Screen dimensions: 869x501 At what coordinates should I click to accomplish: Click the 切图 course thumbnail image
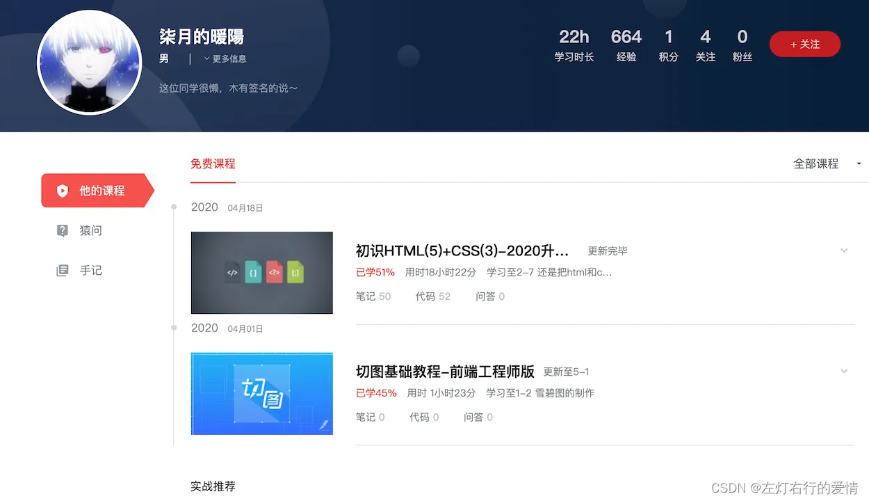(262, 394)
